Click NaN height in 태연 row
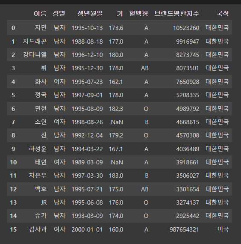241x244 pixels. point(117,162)
